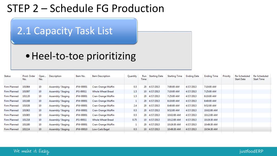The image size is (277, 156).
Task: Click the justfoodERP logo
Action: 251,151
